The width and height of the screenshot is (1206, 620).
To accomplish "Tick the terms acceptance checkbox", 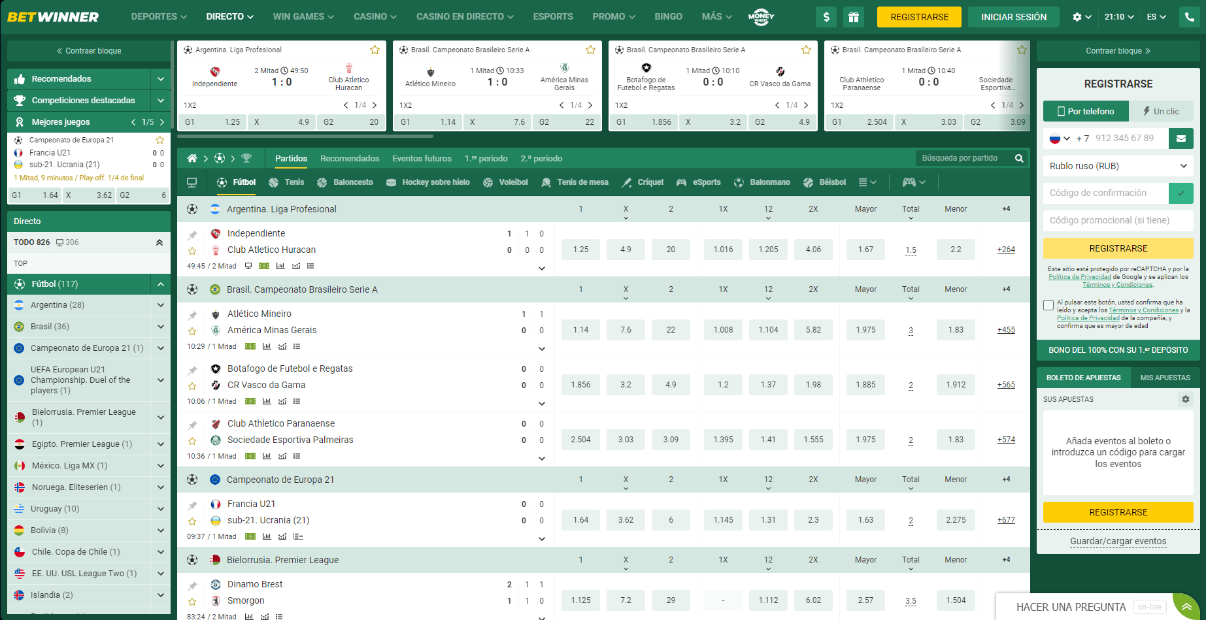I will point(1048,305).
